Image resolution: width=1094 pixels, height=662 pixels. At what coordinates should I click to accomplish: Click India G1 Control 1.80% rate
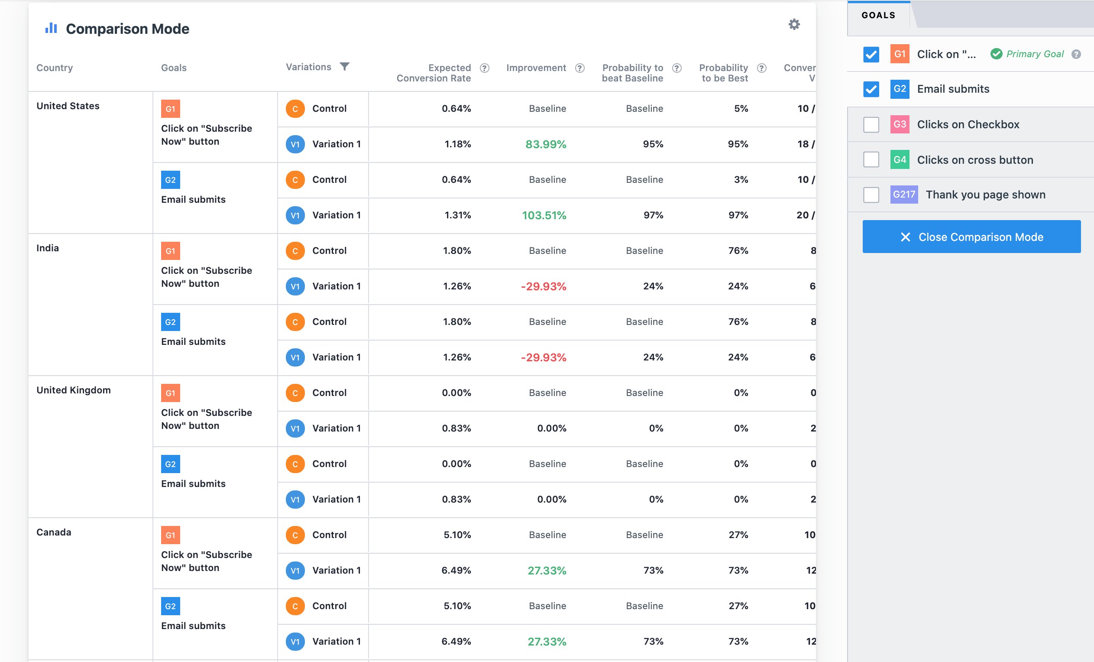pyautogui.click(x=457, y=250)
